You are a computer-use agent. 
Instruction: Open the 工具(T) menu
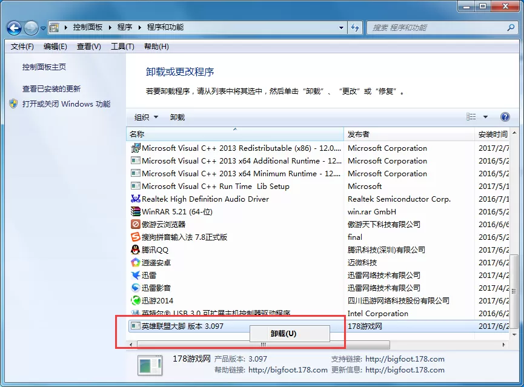point(122,47)
